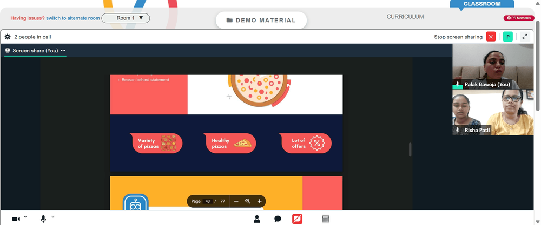The height and width of the screenshot is (225, 541).
Task: Zoom out document with minus button
Action: coord(236,201)
